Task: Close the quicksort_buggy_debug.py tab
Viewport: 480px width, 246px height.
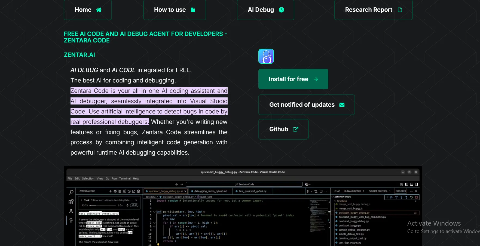Action: pyautogui.click(x=185, y=191)
